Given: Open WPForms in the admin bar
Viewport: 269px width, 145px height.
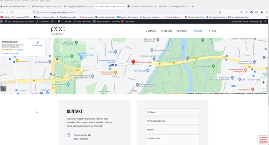Looking at the screenshot, I should pyautogui.click(x=118, y=22).
